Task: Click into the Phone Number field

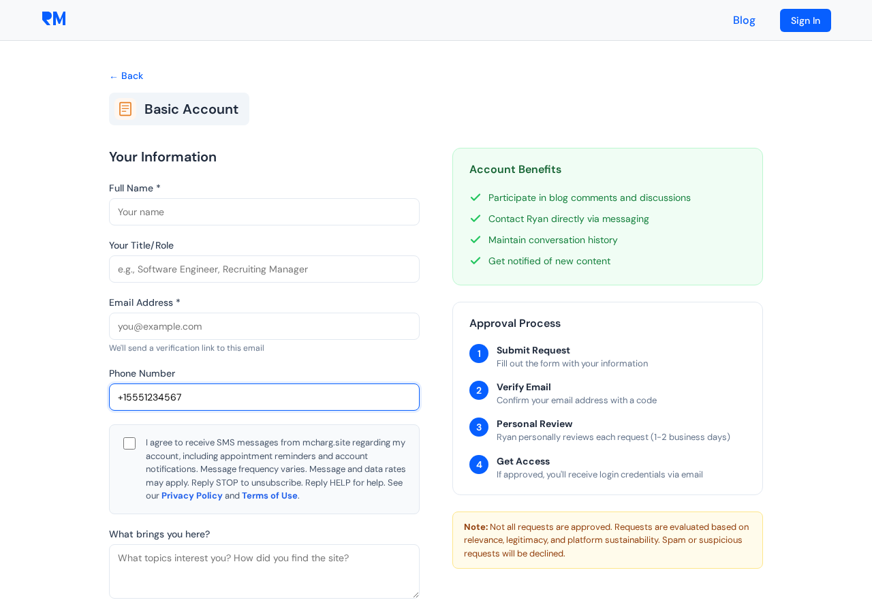Action: [264, 397]
